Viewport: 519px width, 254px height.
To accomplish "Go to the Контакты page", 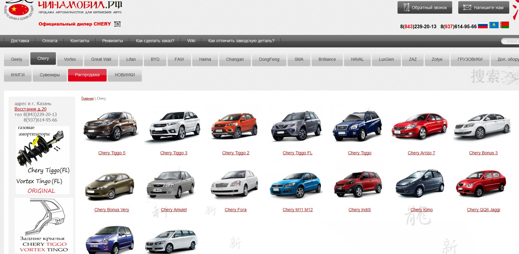I will [x=80, y=41].
